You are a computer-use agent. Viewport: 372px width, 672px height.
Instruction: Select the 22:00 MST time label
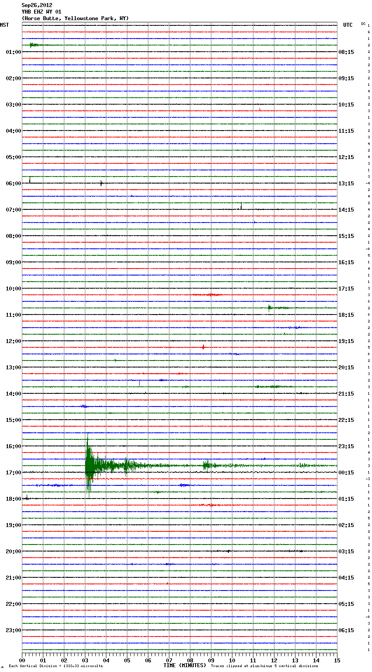pyautogui.click(x=14, y=604)
